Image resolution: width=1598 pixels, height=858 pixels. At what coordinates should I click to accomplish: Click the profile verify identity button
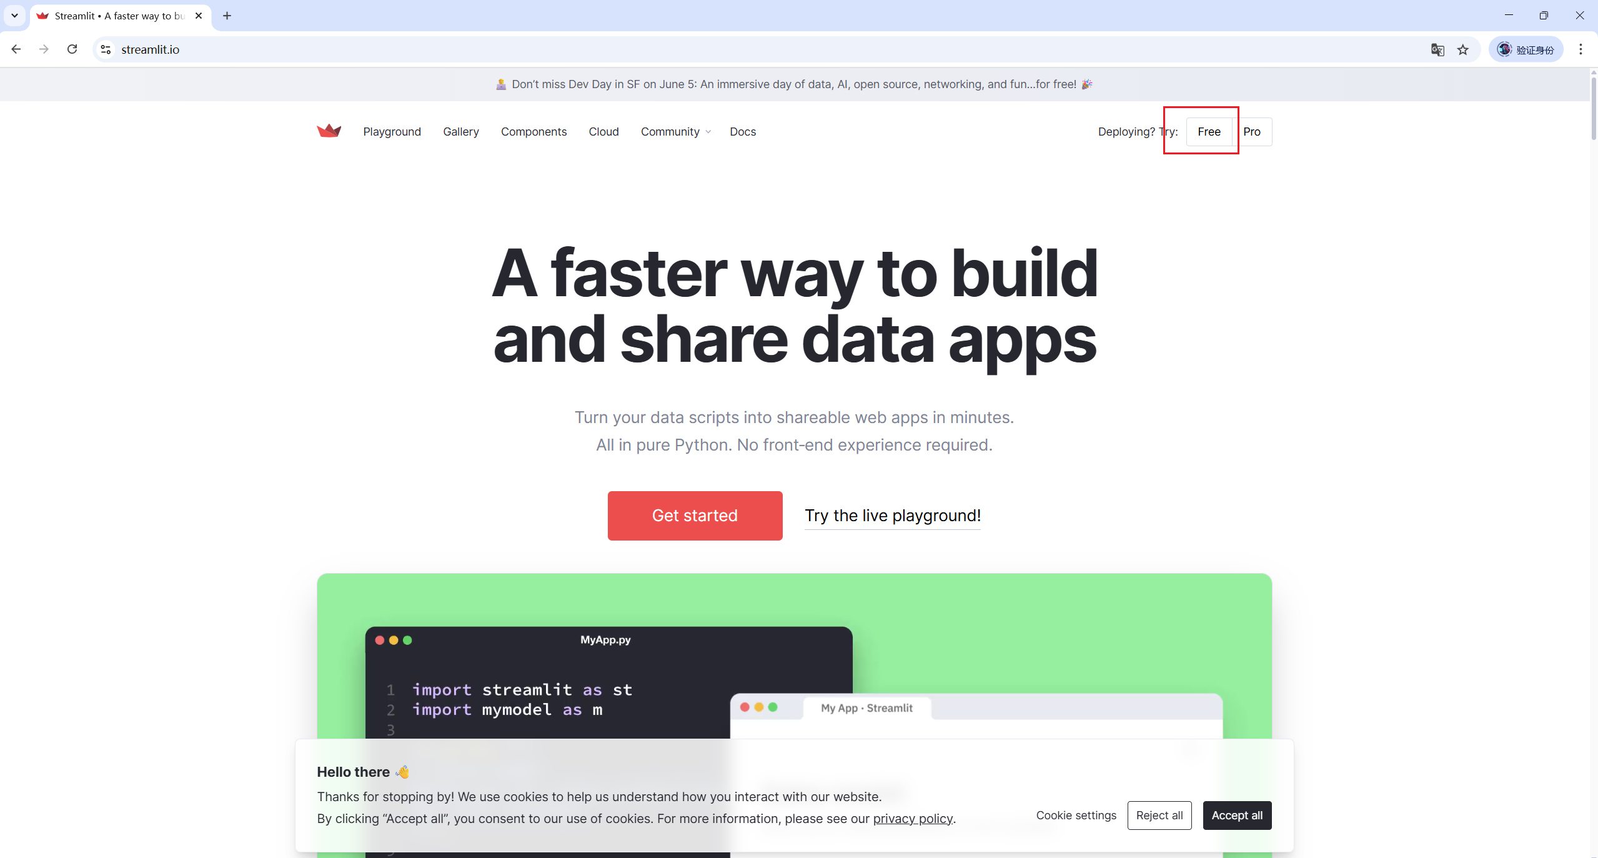coord(1526,49)
